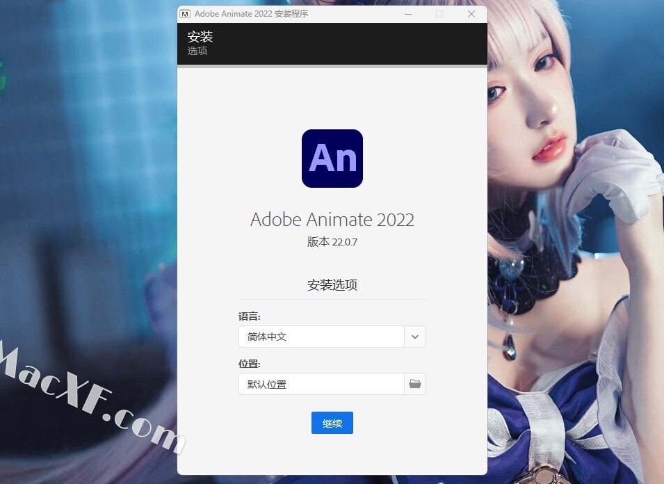Minimize the Adobe Animate installer window

point(407,14)
